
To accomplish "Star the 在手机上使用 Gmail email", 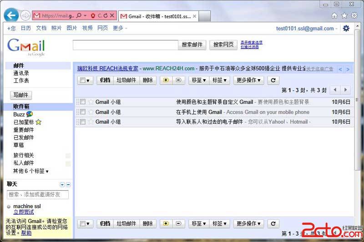I will (91, 112).
